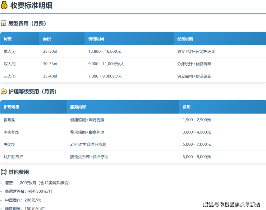This screenshot has width=266, height=210.
Task: Click the face icon beside 护理等级费用
Action: [x=4, y=92]
